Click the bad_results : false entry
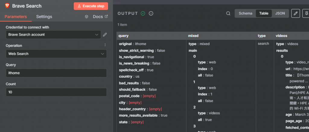This screenshot has height=132, width=309. (134, 83)
